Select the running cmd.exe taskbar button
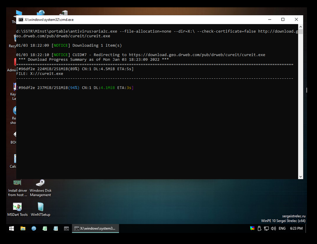Viewport: 317px width, 244px height. click(x=95, y=228)
